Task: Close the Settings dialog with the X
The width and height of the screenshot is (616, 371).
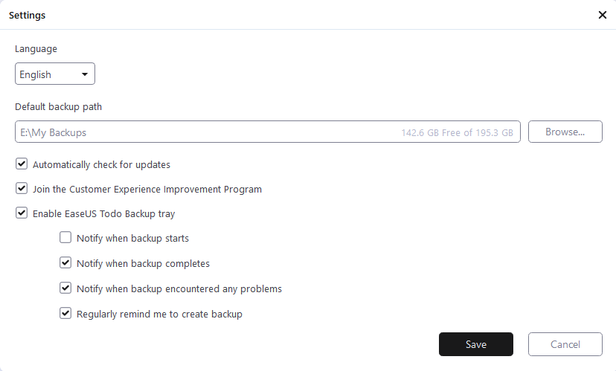Action: (603, 15)
